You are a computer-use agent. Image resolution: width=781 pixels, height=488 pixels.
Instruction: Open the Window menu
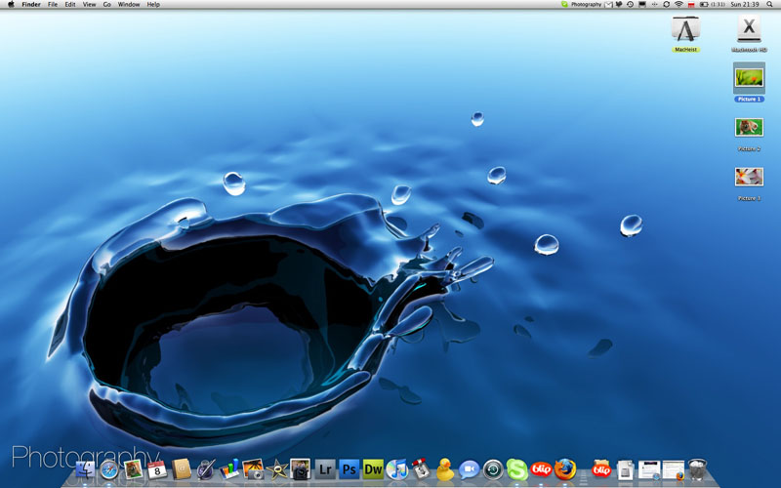[129, 5]
